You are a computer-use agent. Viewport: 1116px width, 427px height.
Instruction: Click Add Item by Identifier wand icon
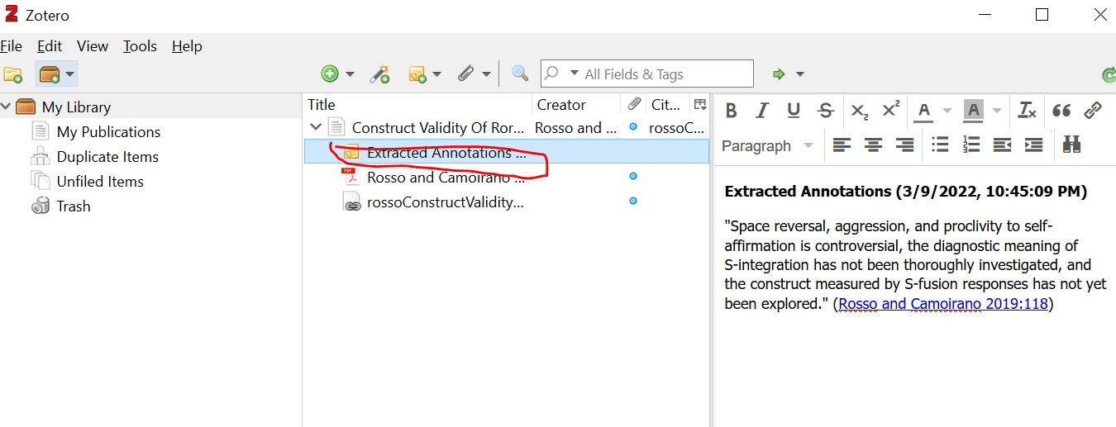[379, 74]
